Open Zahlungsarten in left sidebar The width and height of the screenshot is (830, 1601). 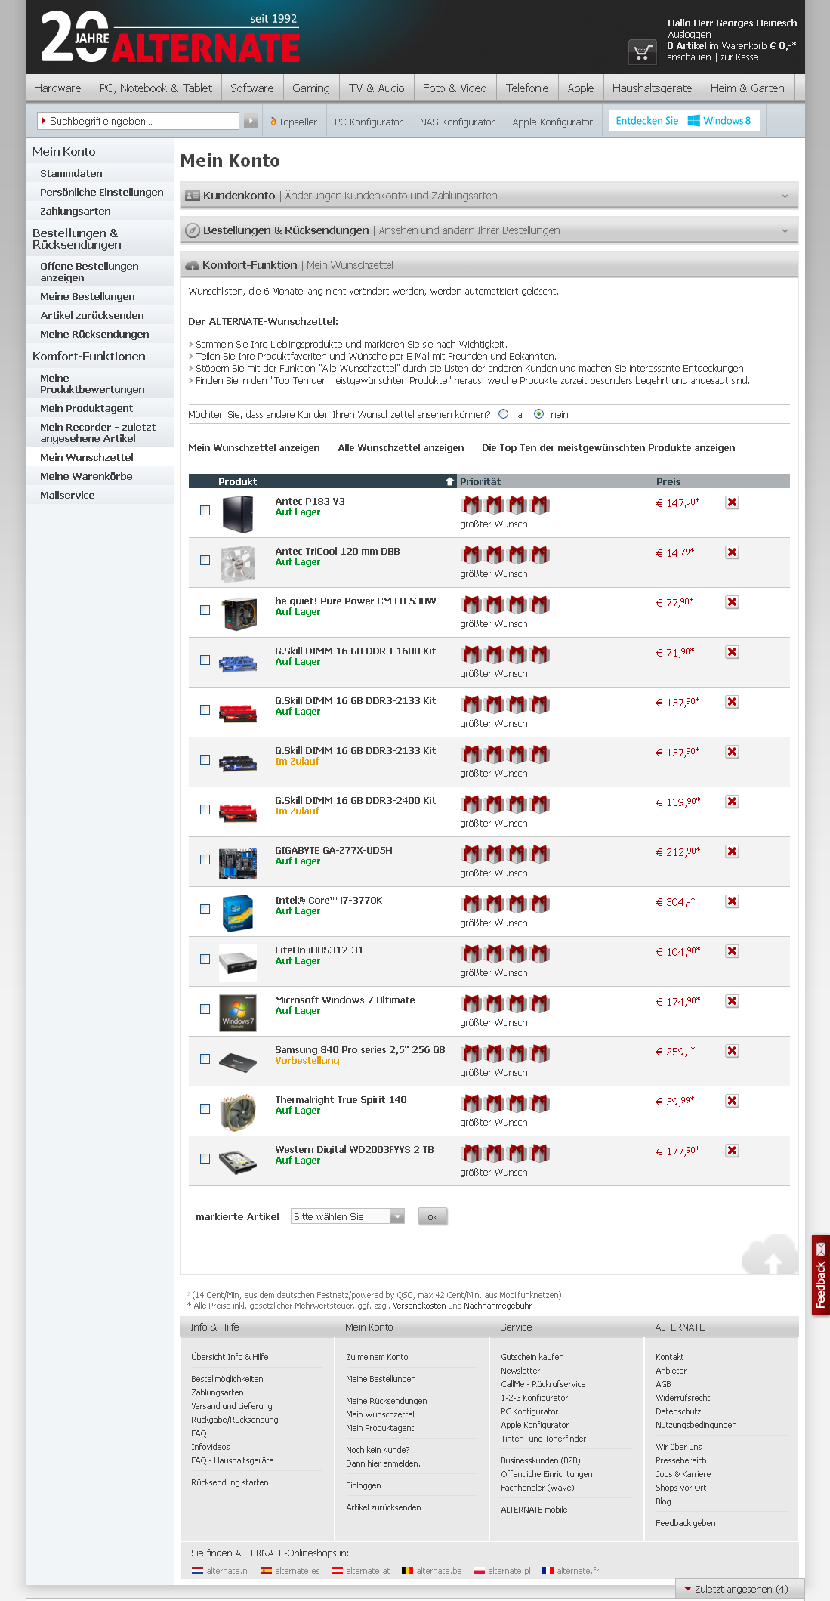[x=76, y=212]
